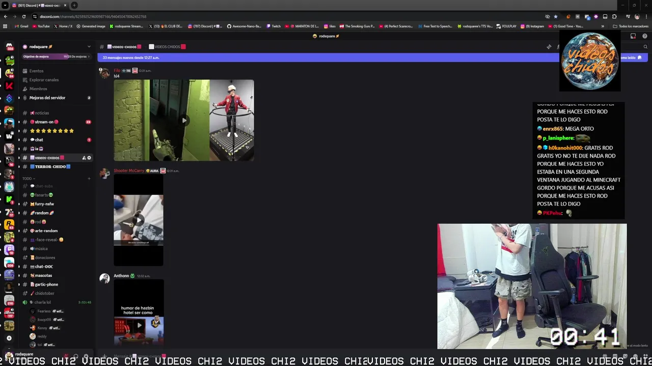Open threads icon in channel header
652x366 pixels.
(x=549, y=47)
